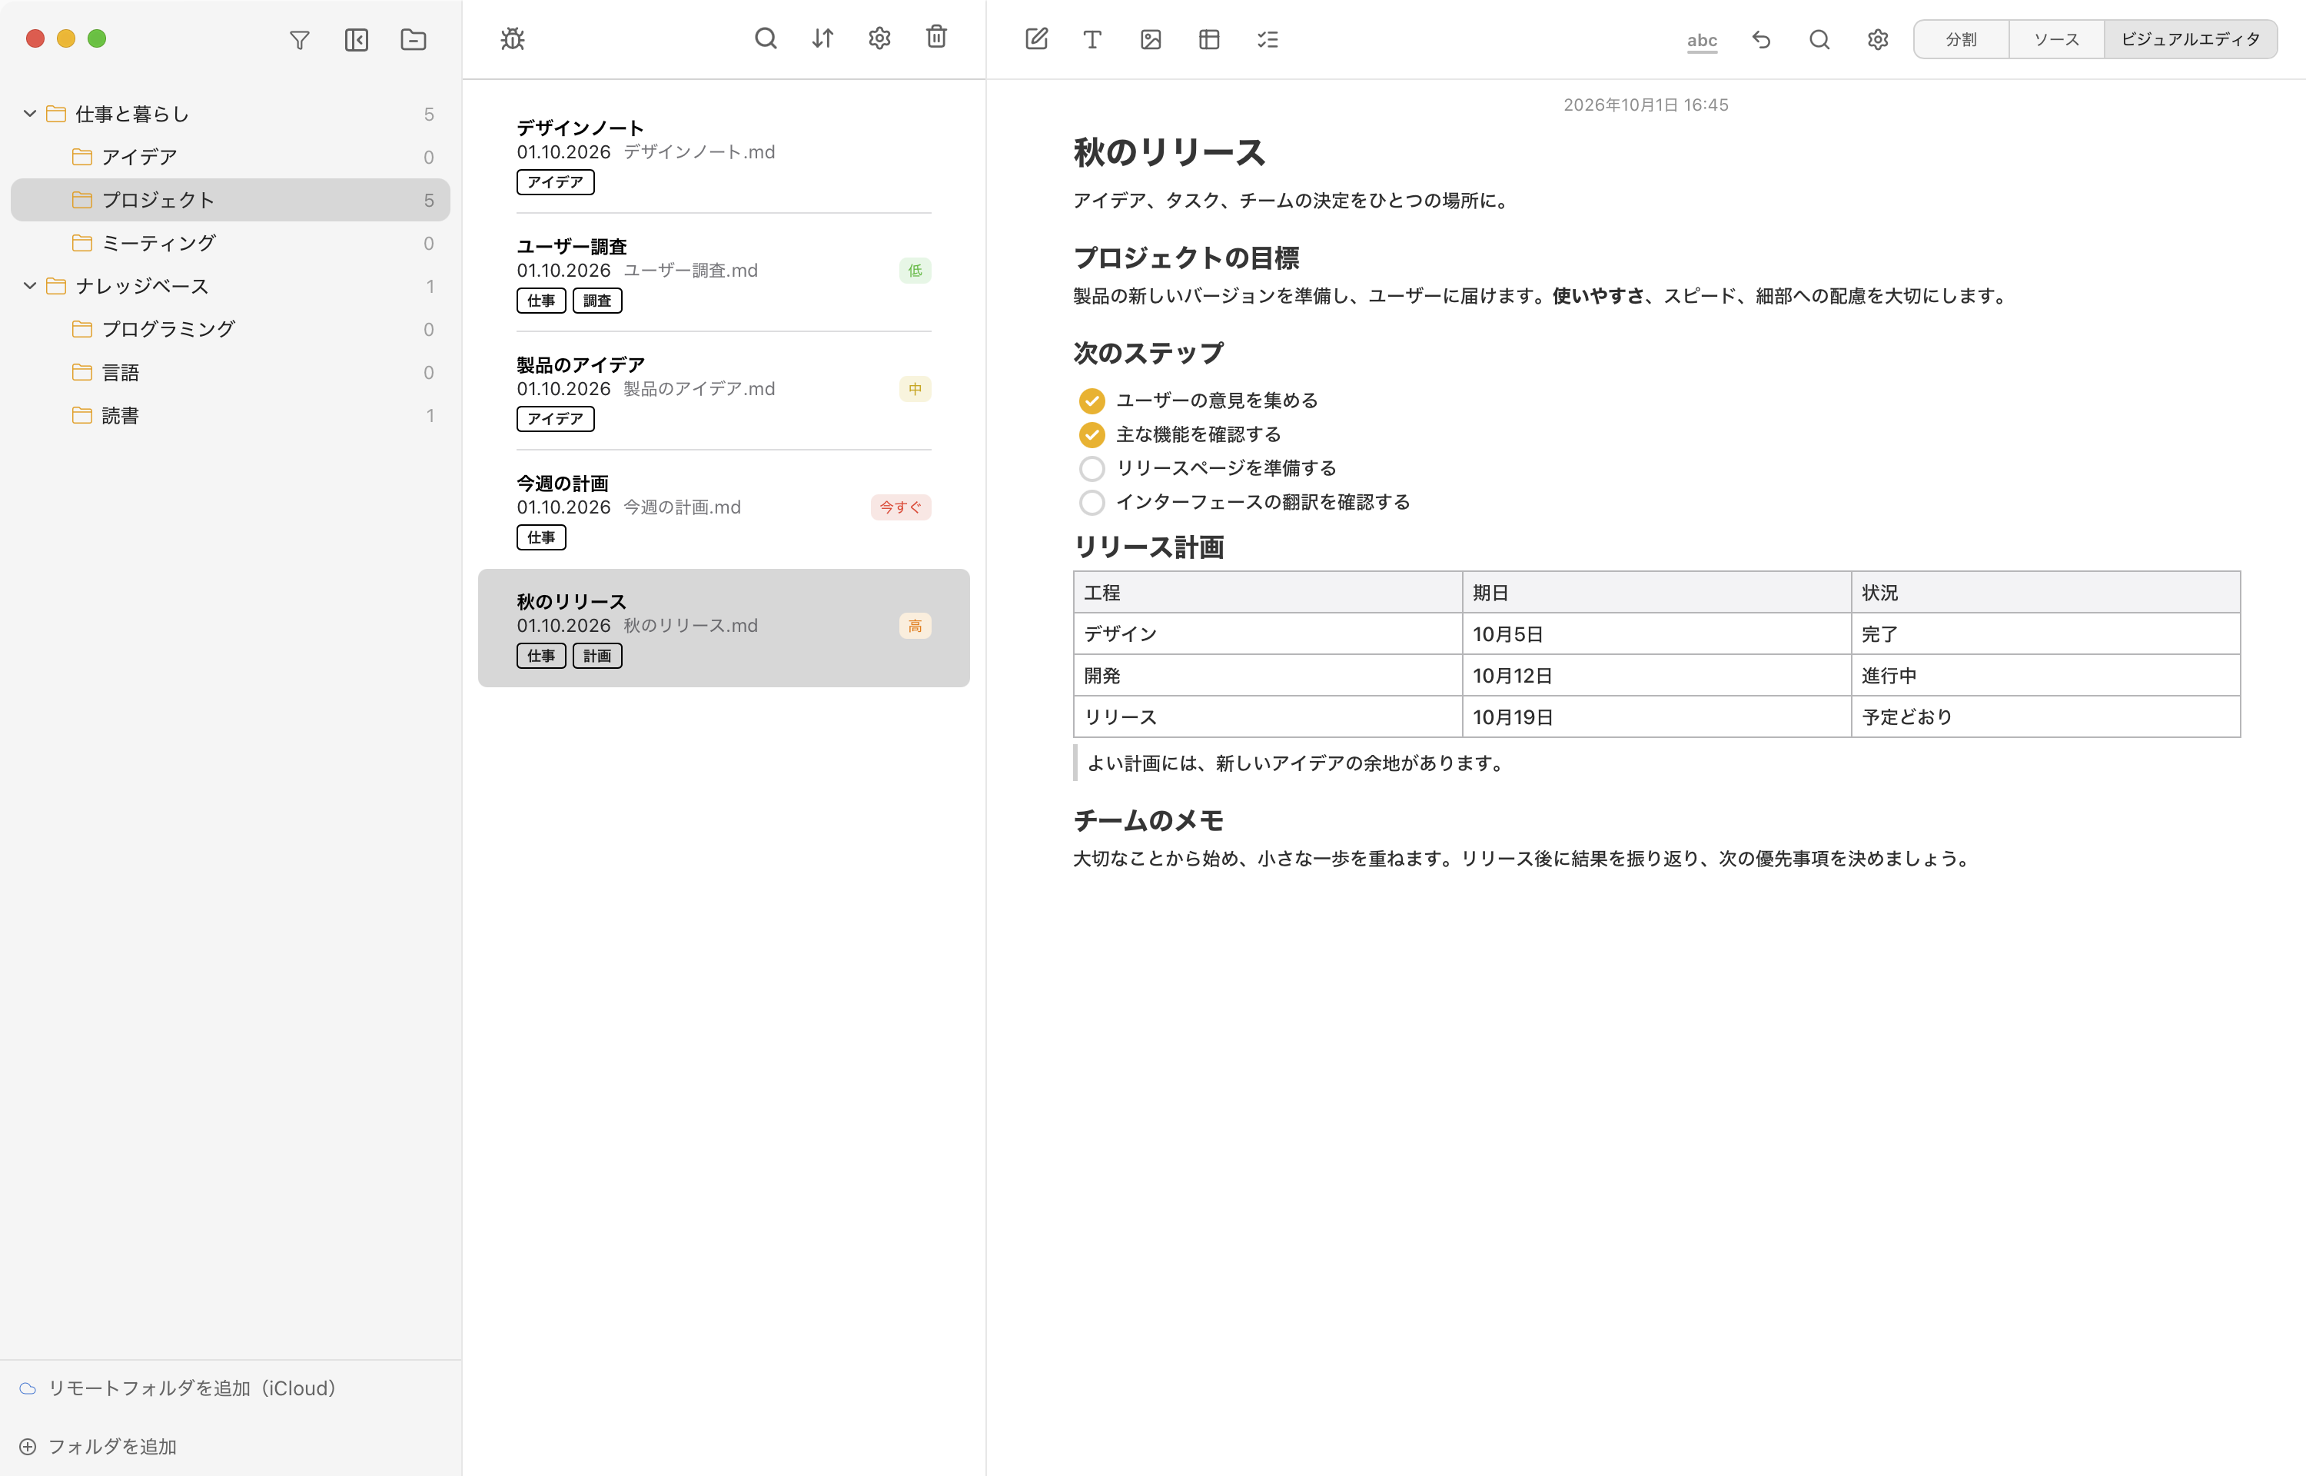Open the ユーザー調査 note

click(x=723, y=272)
